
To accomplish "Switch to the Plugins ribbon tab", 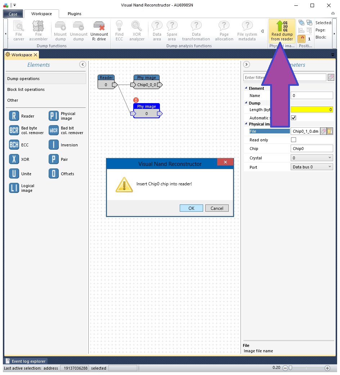I will [74, 14].
